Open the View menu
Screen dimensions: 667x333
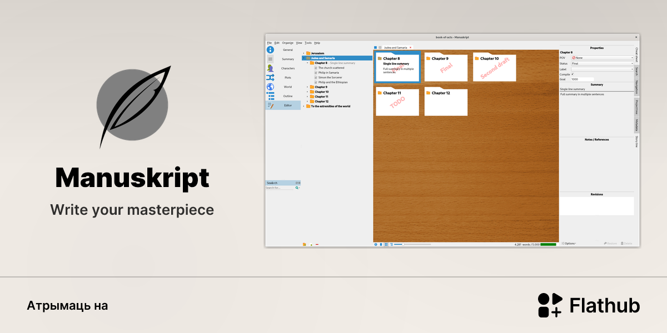[x=299, y=43]
